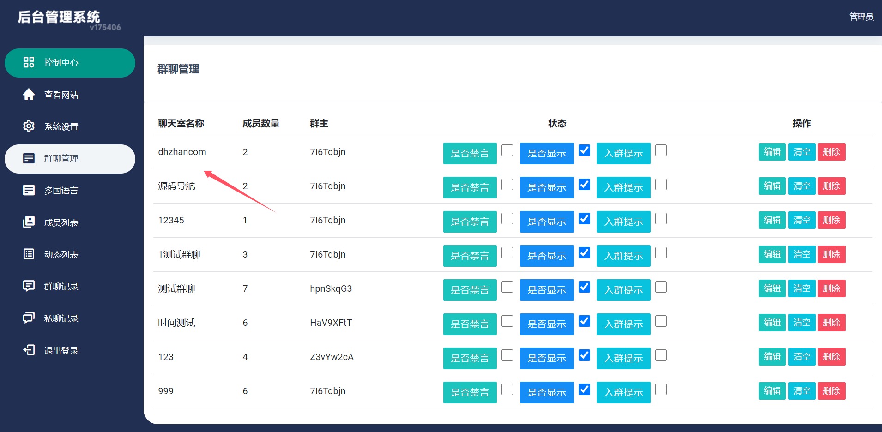This screenshot has width=882, height=432.
Task: Select the 群聊管理 sidebar menu item
Action: point(70,159)
